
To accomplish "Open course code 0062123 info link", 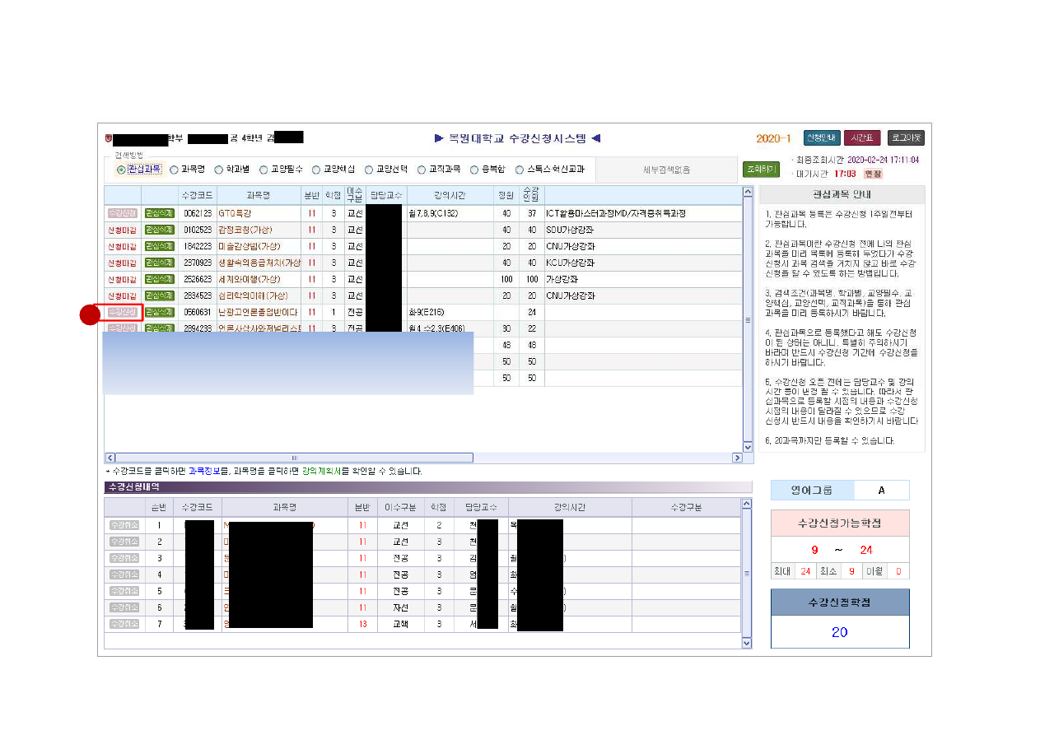I will [x=198, y=213].
